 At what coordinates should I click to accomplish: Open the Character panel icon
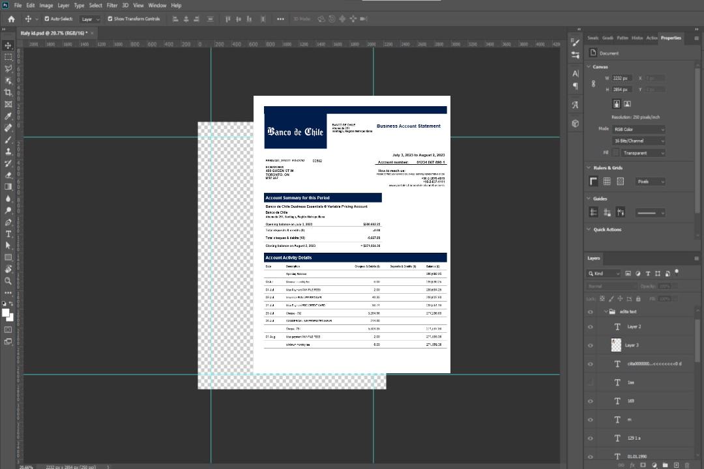[x=575, y=73]
